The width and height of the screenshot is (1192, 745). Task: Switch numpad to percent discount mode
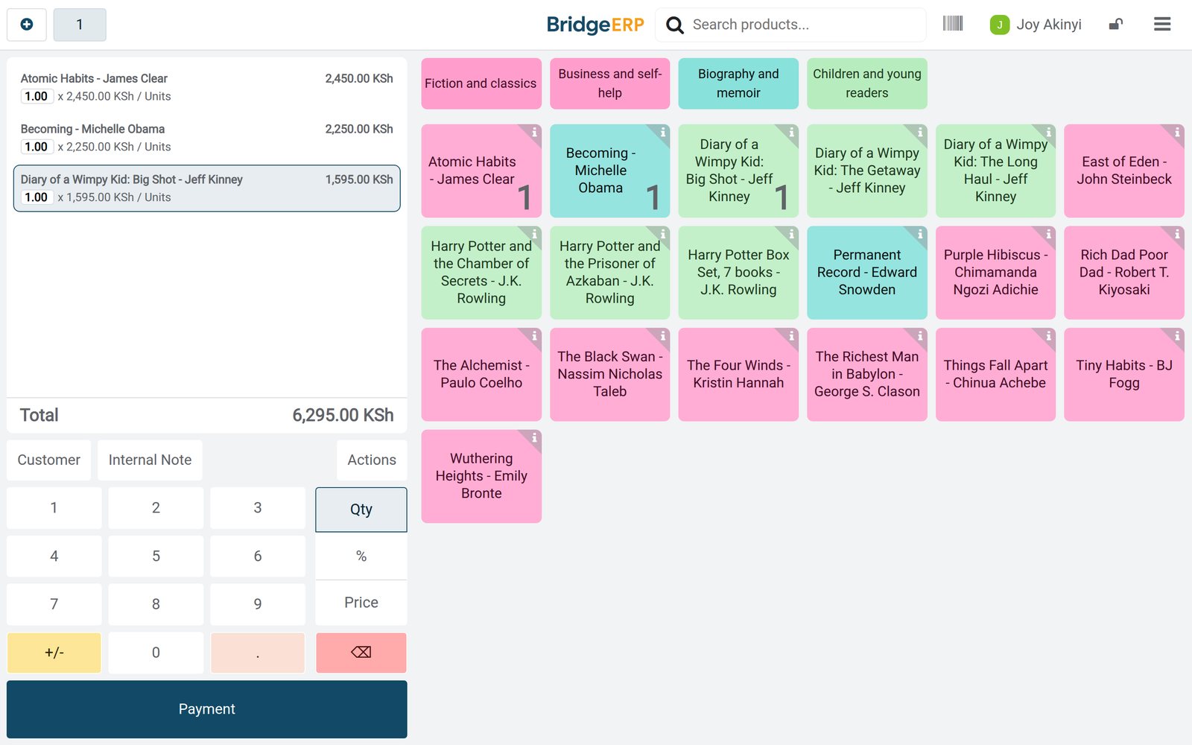pyautogui.click(x=361, y=557)
